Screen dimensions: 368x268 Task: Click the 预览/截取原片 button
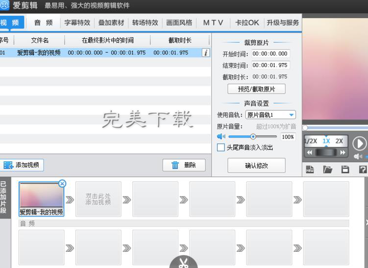coord(256,89)
